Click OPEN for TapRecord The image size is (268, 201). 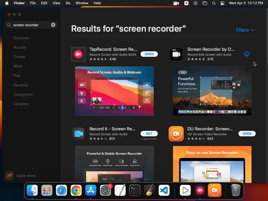(149, 54)
